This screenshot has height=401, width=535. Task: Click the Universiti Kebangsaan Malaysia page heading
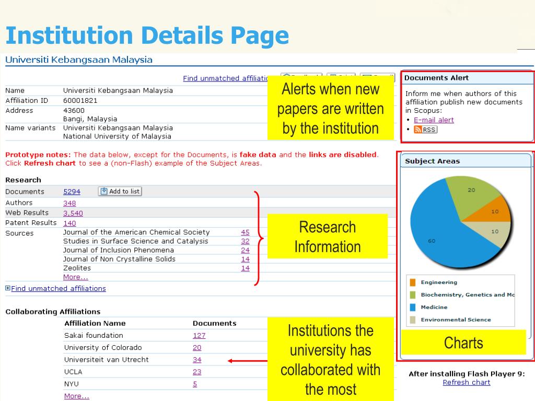(x=79, y=60)
